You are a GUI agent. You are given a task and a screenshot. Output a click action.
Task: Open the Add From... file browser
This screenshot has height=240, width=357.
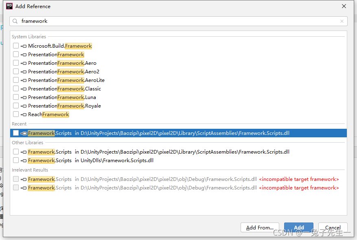pos(260,227)
